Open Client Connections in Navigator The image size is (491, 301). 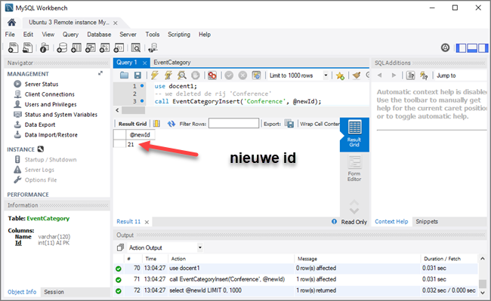(x=49, y=94)
